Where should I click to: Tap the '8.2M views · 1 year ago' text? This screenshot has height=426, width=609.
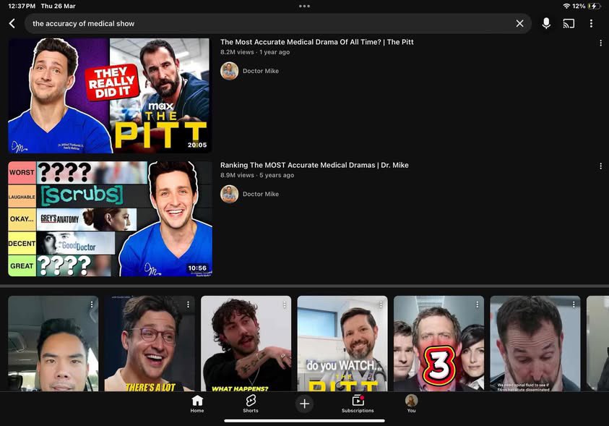(x=255, y=52)
